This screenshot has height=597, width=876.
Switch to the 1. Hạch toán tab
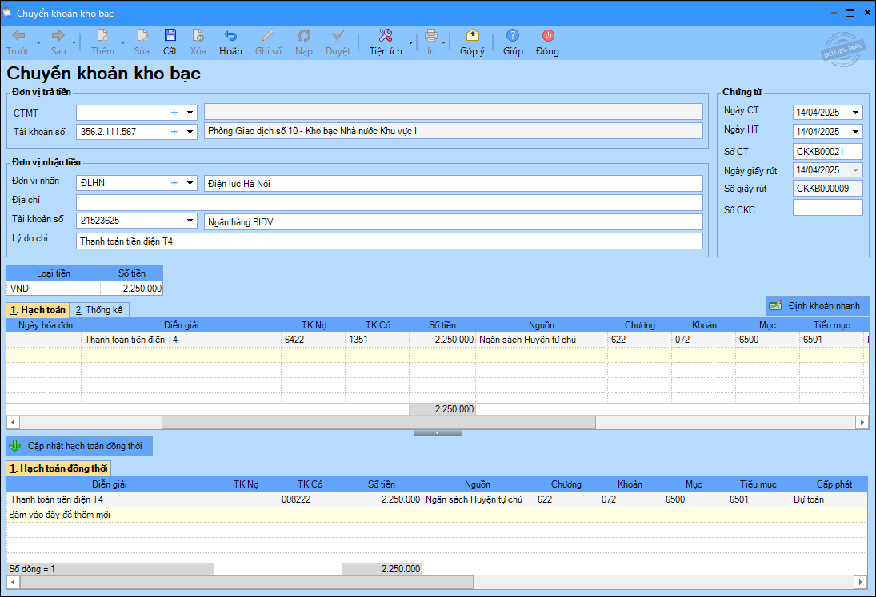38,310
